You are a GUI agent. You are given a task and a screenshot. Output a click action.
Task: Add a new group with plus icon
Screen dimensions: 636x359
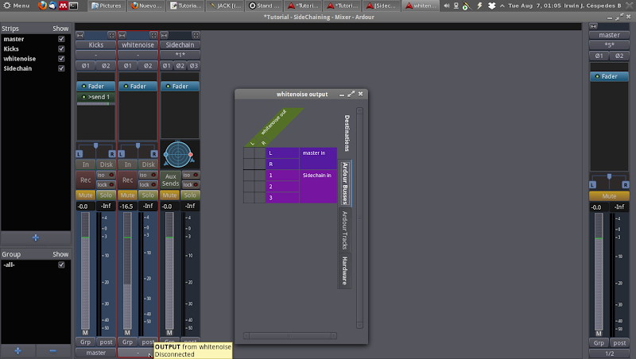[17, 351]
